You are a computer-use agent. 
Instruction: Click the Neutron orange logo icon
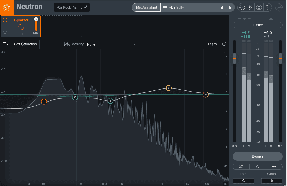[7, 7]
